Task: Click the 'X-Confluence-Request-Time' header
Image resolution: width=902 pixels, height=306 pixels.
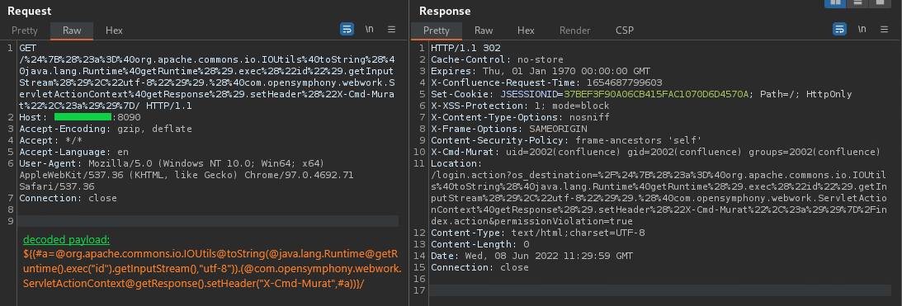Action: click(x=546, y=82)
